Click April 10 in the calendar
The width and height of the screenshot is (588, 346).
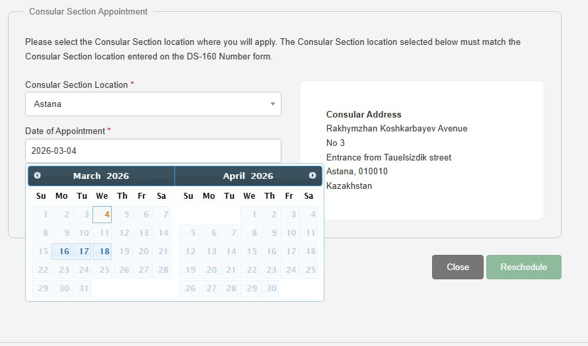coord(289,233)
